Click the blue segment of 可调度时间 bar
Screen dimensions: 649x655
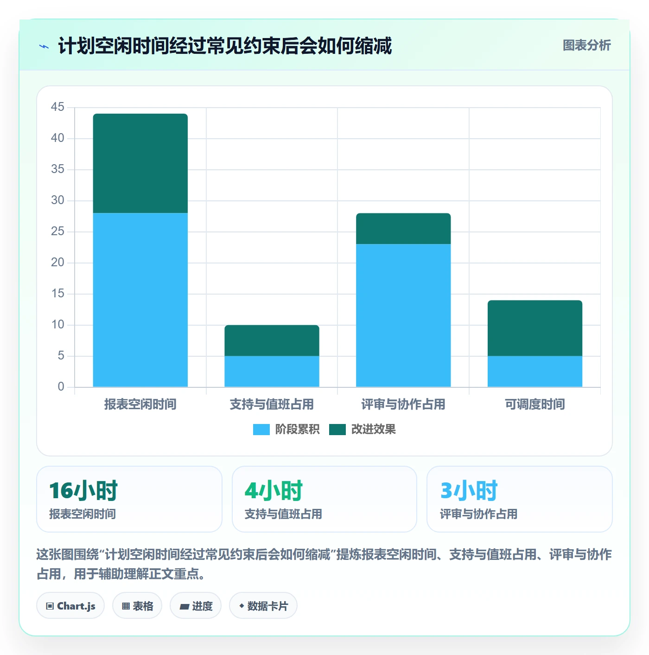[x=535, y=371]
